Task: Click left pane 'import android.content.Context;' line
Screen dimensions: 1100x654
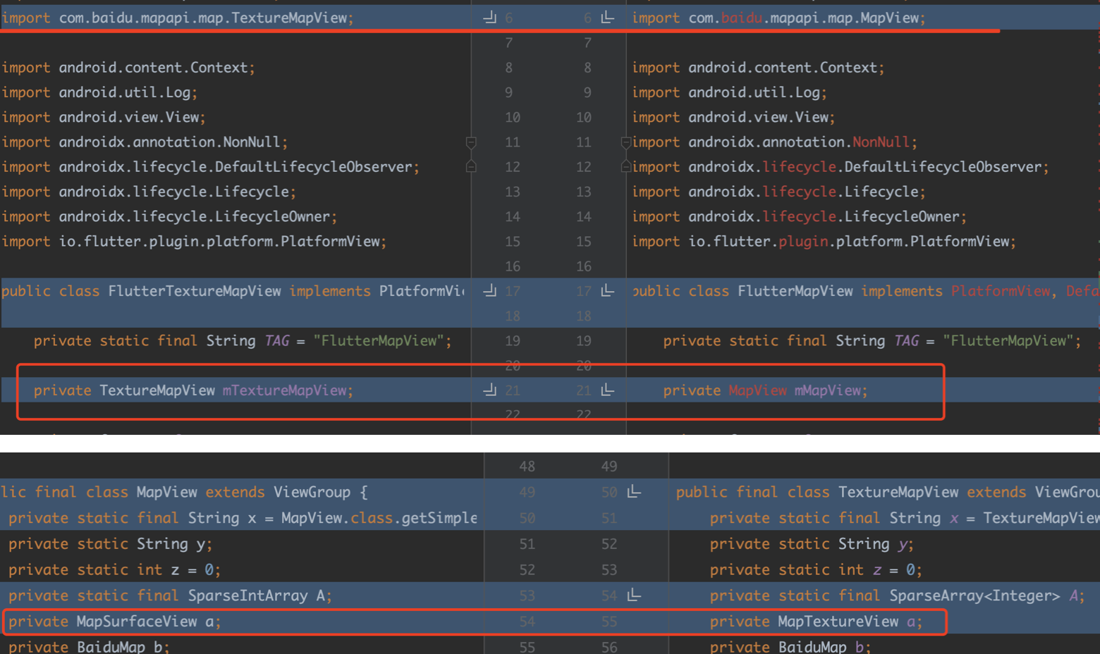Action: [x=128, y=68]
